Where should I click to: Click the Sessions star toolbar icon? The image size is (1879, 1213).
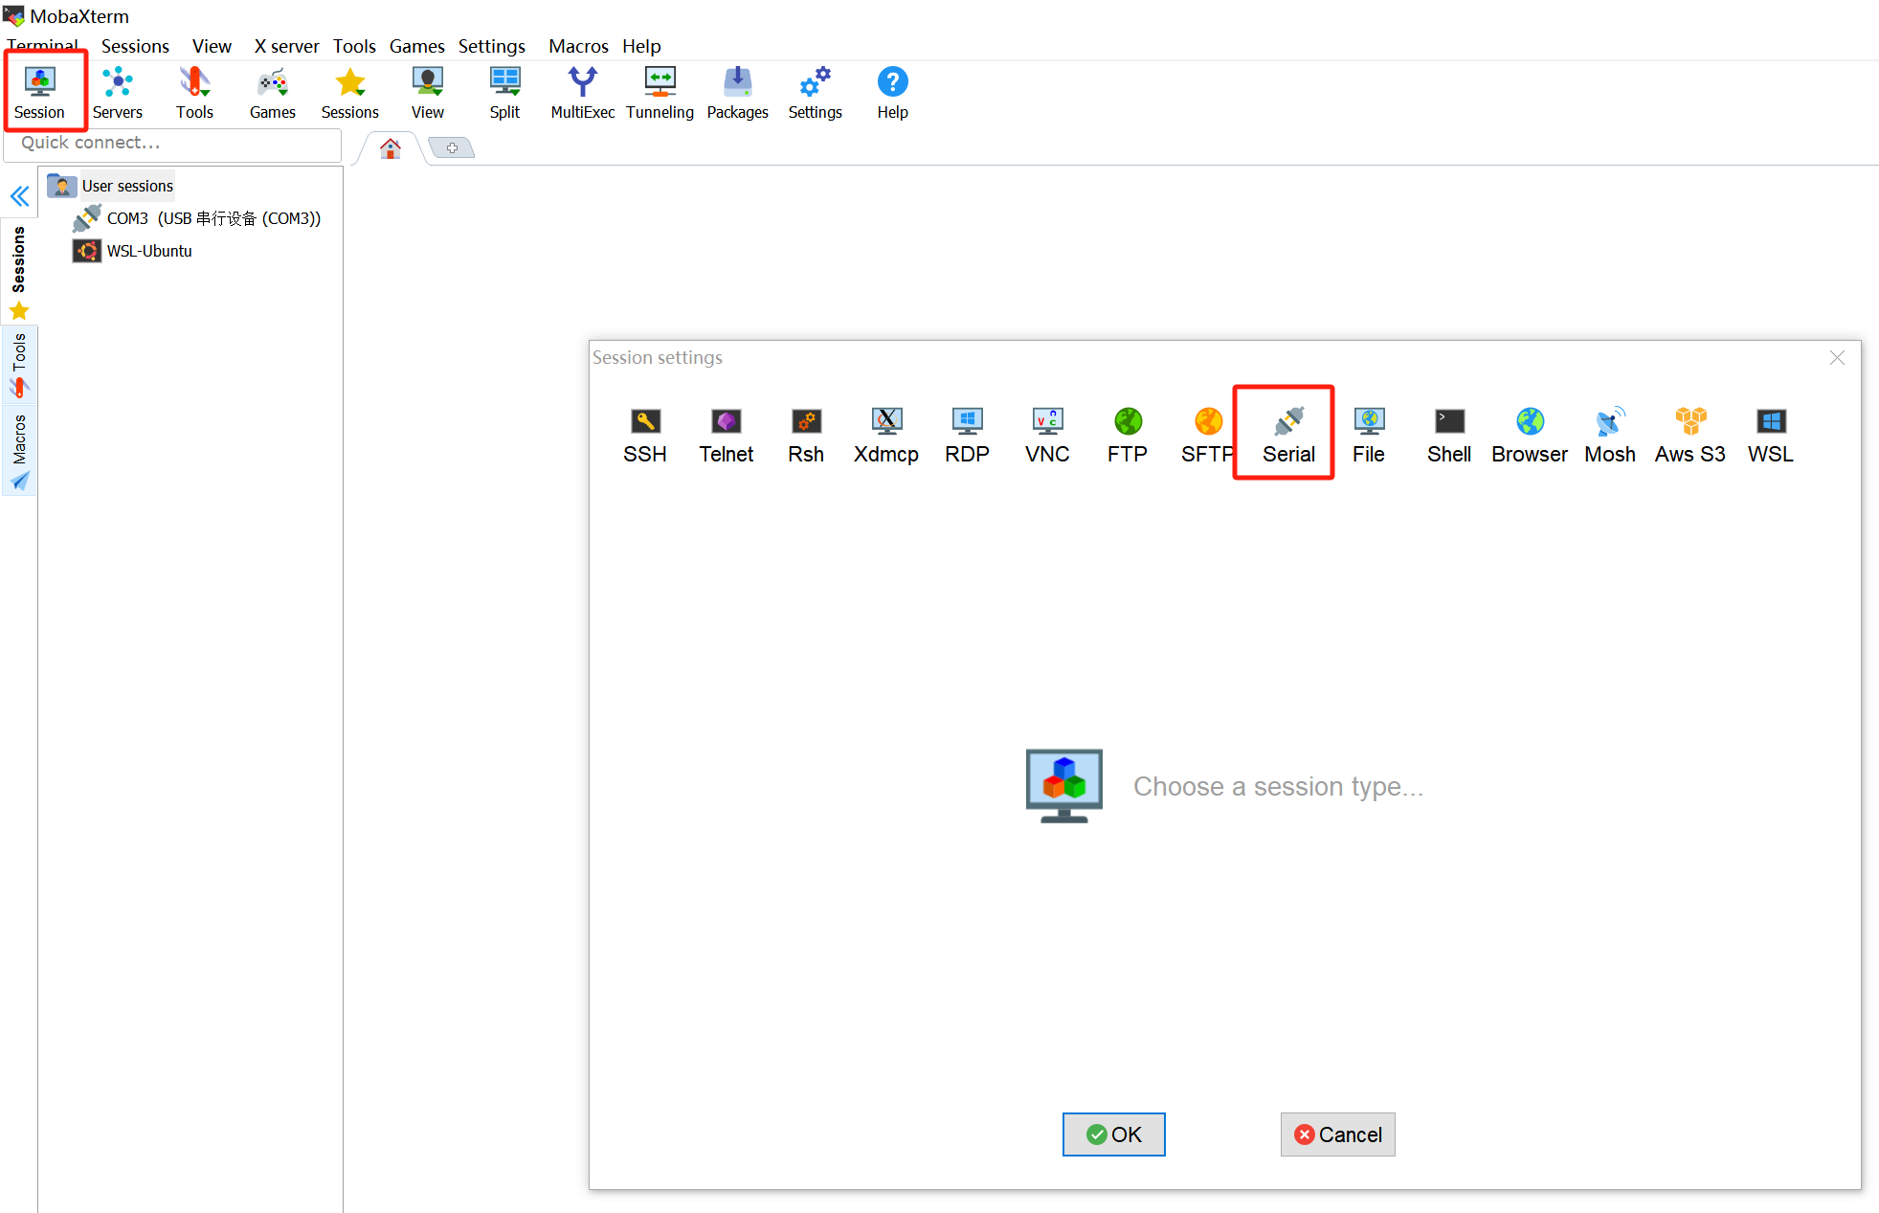pos(350,93)
